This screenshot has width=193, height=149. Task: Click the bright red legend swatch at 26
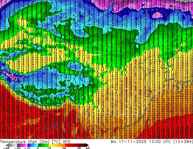point(66,145)
